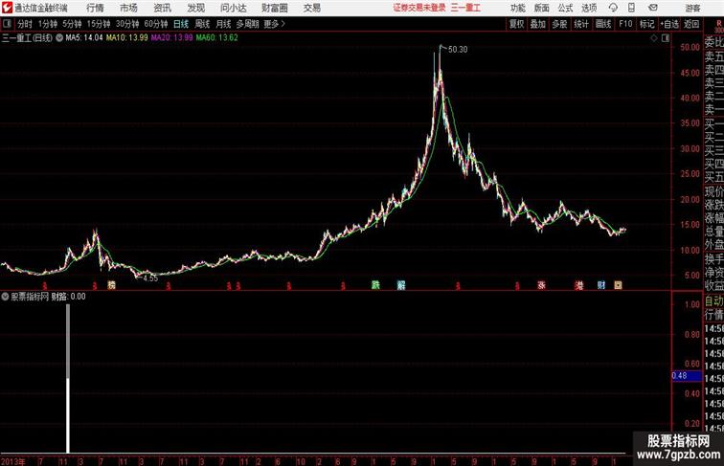
Task: Click the red 涨 event marker
Action: point(542,285)
